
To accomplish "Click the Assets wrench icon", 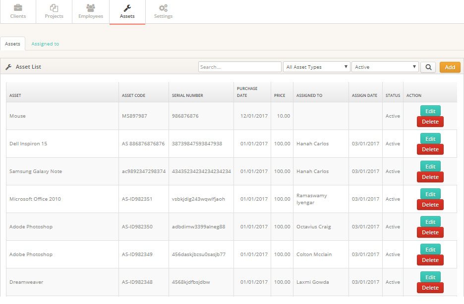I will pyautogui.click(x=127, y=8).
